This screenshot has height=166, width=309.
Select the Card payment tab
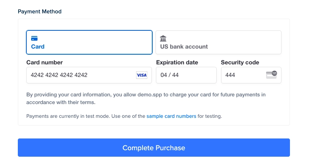tap(89, 43)
